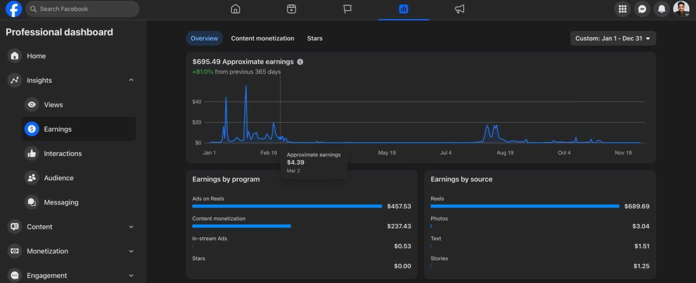Viewport: 696px width, 283px height.
Task: Open the Home feed icon in top bar
Action: pos(235,9)
